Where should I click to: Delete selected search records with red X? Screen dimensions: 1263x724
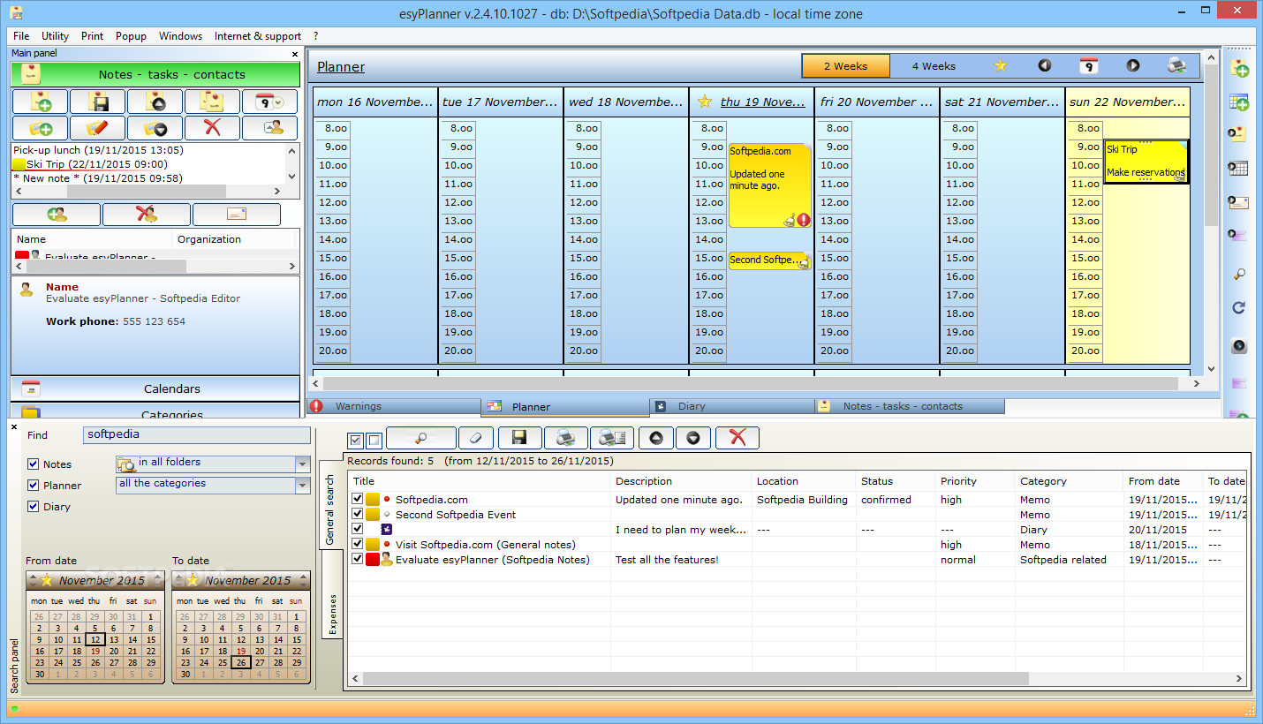(x=737, y=437)
